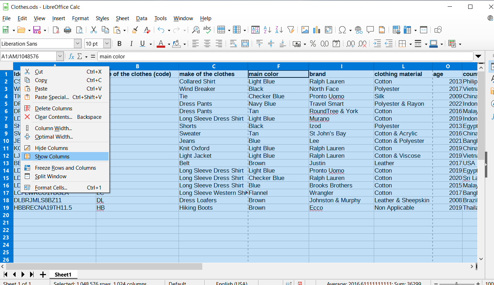This screenshot has width=494, height=285.
Task: Toggle Align Left for selected cells
Action: 196,44
